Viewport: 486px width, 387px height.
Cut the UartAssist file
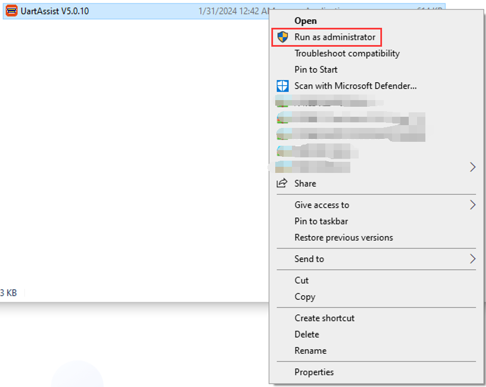[x=301, y=280]
